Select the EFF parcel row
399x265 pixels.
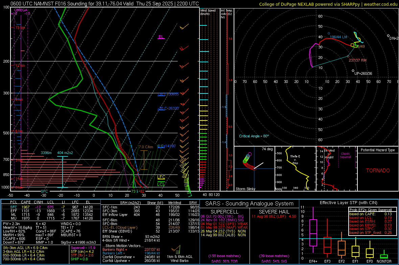51,211
